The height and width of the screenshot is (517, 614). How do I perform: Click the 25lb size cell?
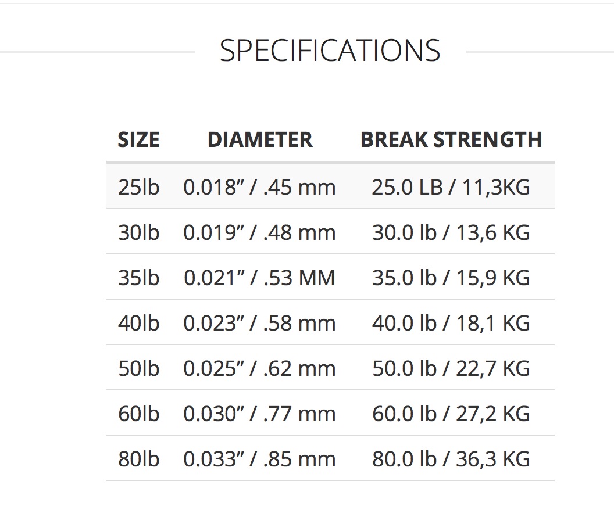tap(138, 187)
